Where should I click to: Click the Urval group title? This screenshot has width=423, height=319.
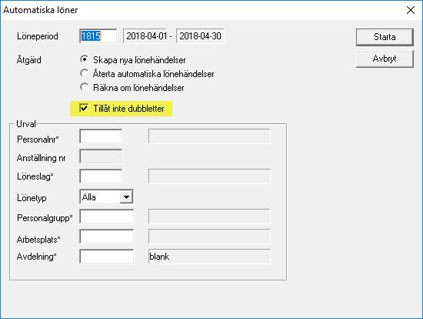[26, 124]
